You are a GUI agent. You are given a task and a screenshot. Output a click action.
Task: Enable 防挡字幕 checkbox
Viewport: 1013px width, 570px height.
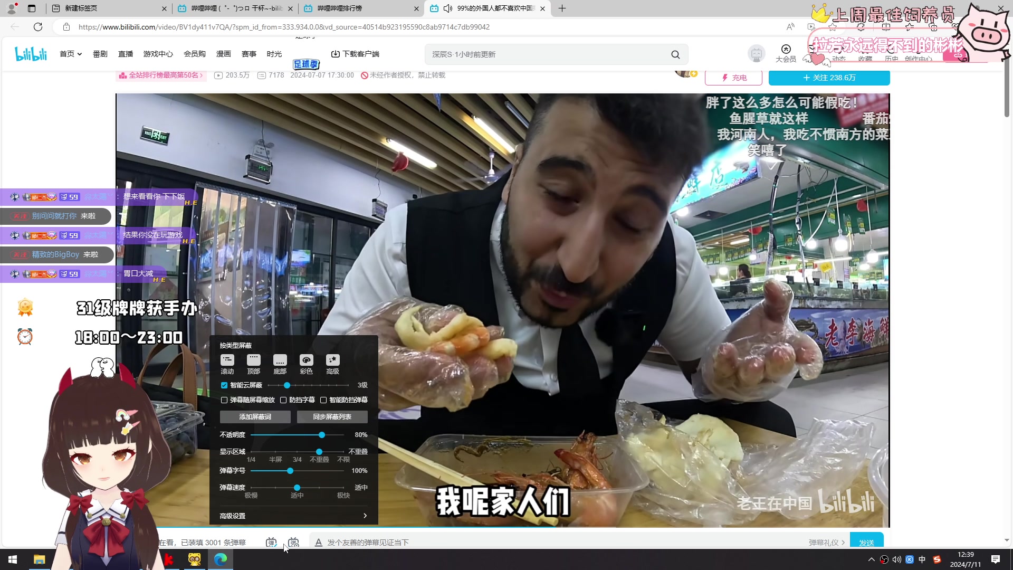point(283,400)
